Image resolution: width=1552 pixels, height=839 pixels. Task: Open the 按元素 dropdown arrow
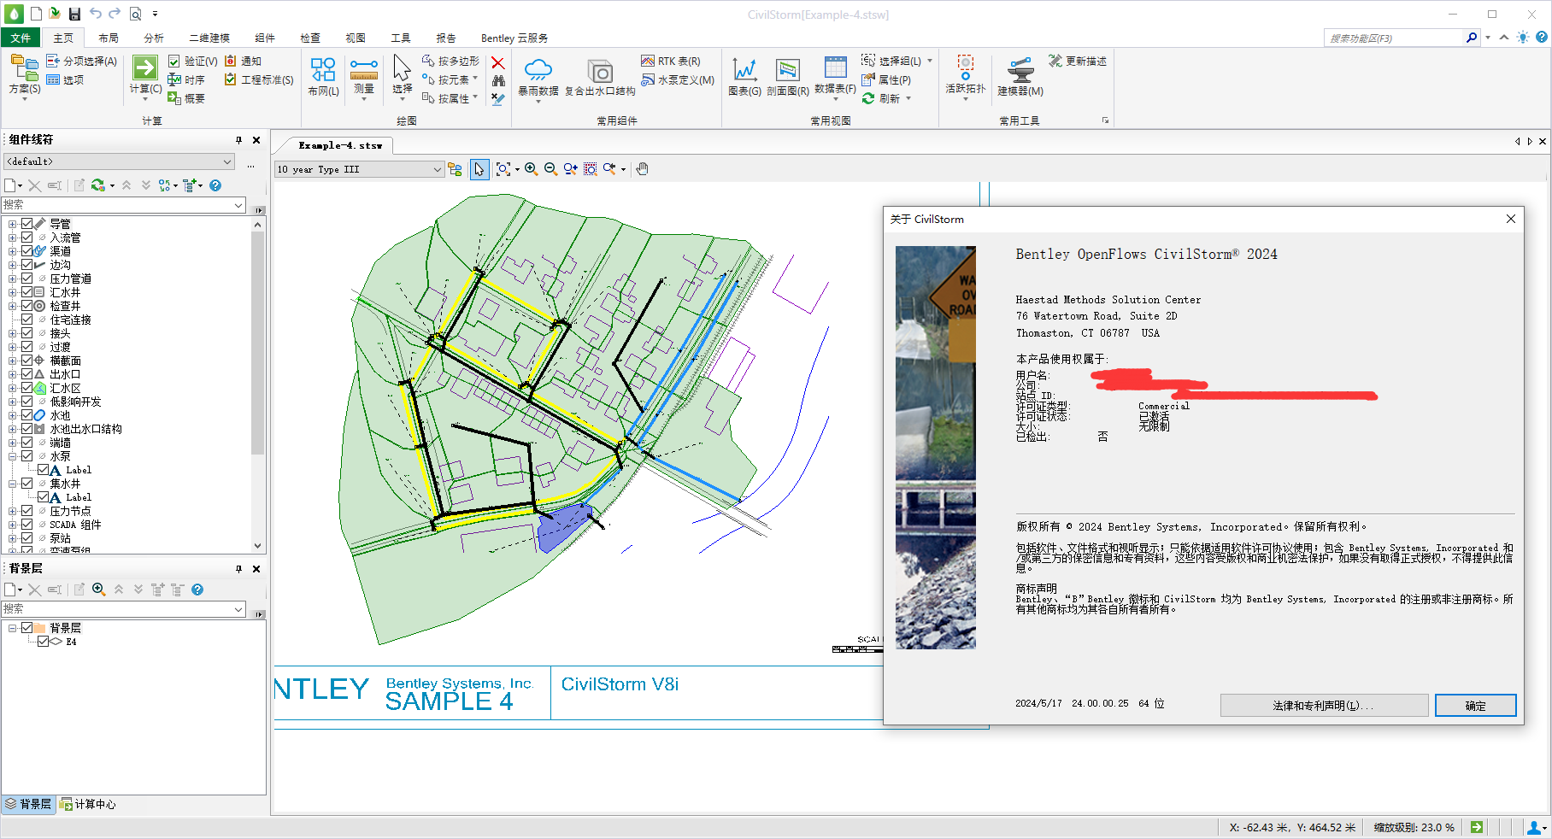475,79
